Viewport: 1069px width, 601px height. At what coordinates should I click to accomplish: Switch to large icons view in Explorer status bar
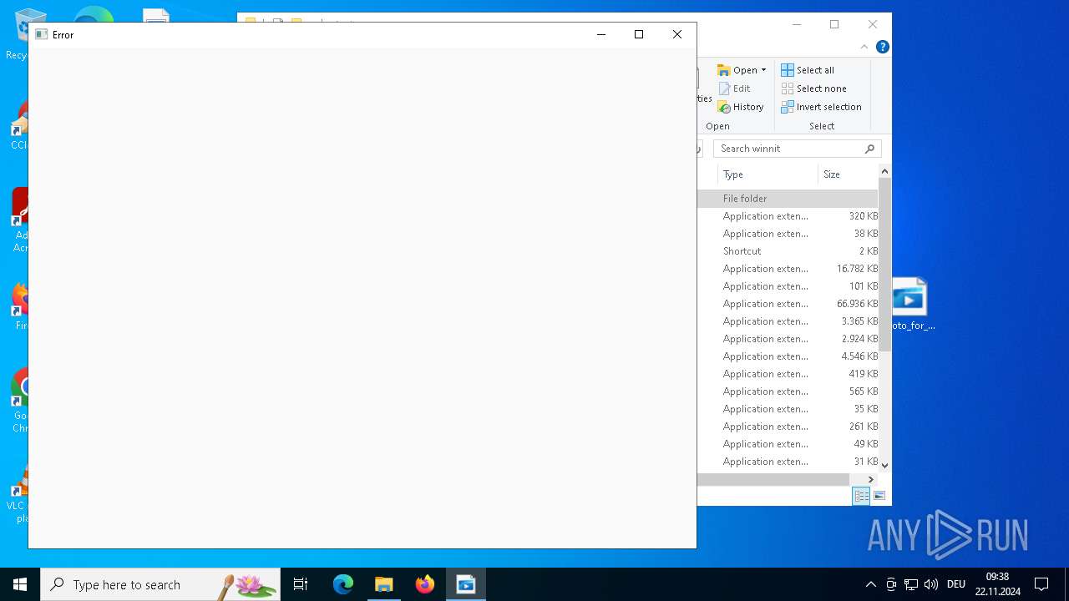pos(879,496)
